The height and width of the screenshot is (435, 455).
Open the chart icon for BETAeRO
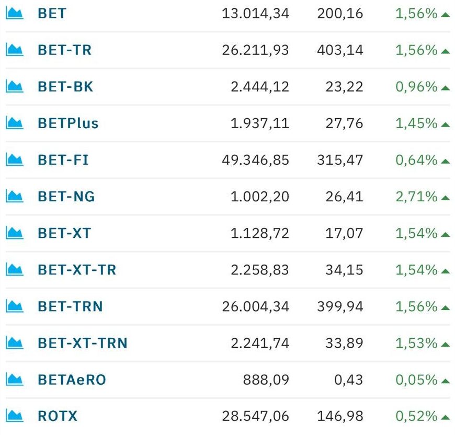[x=15, y=380]
